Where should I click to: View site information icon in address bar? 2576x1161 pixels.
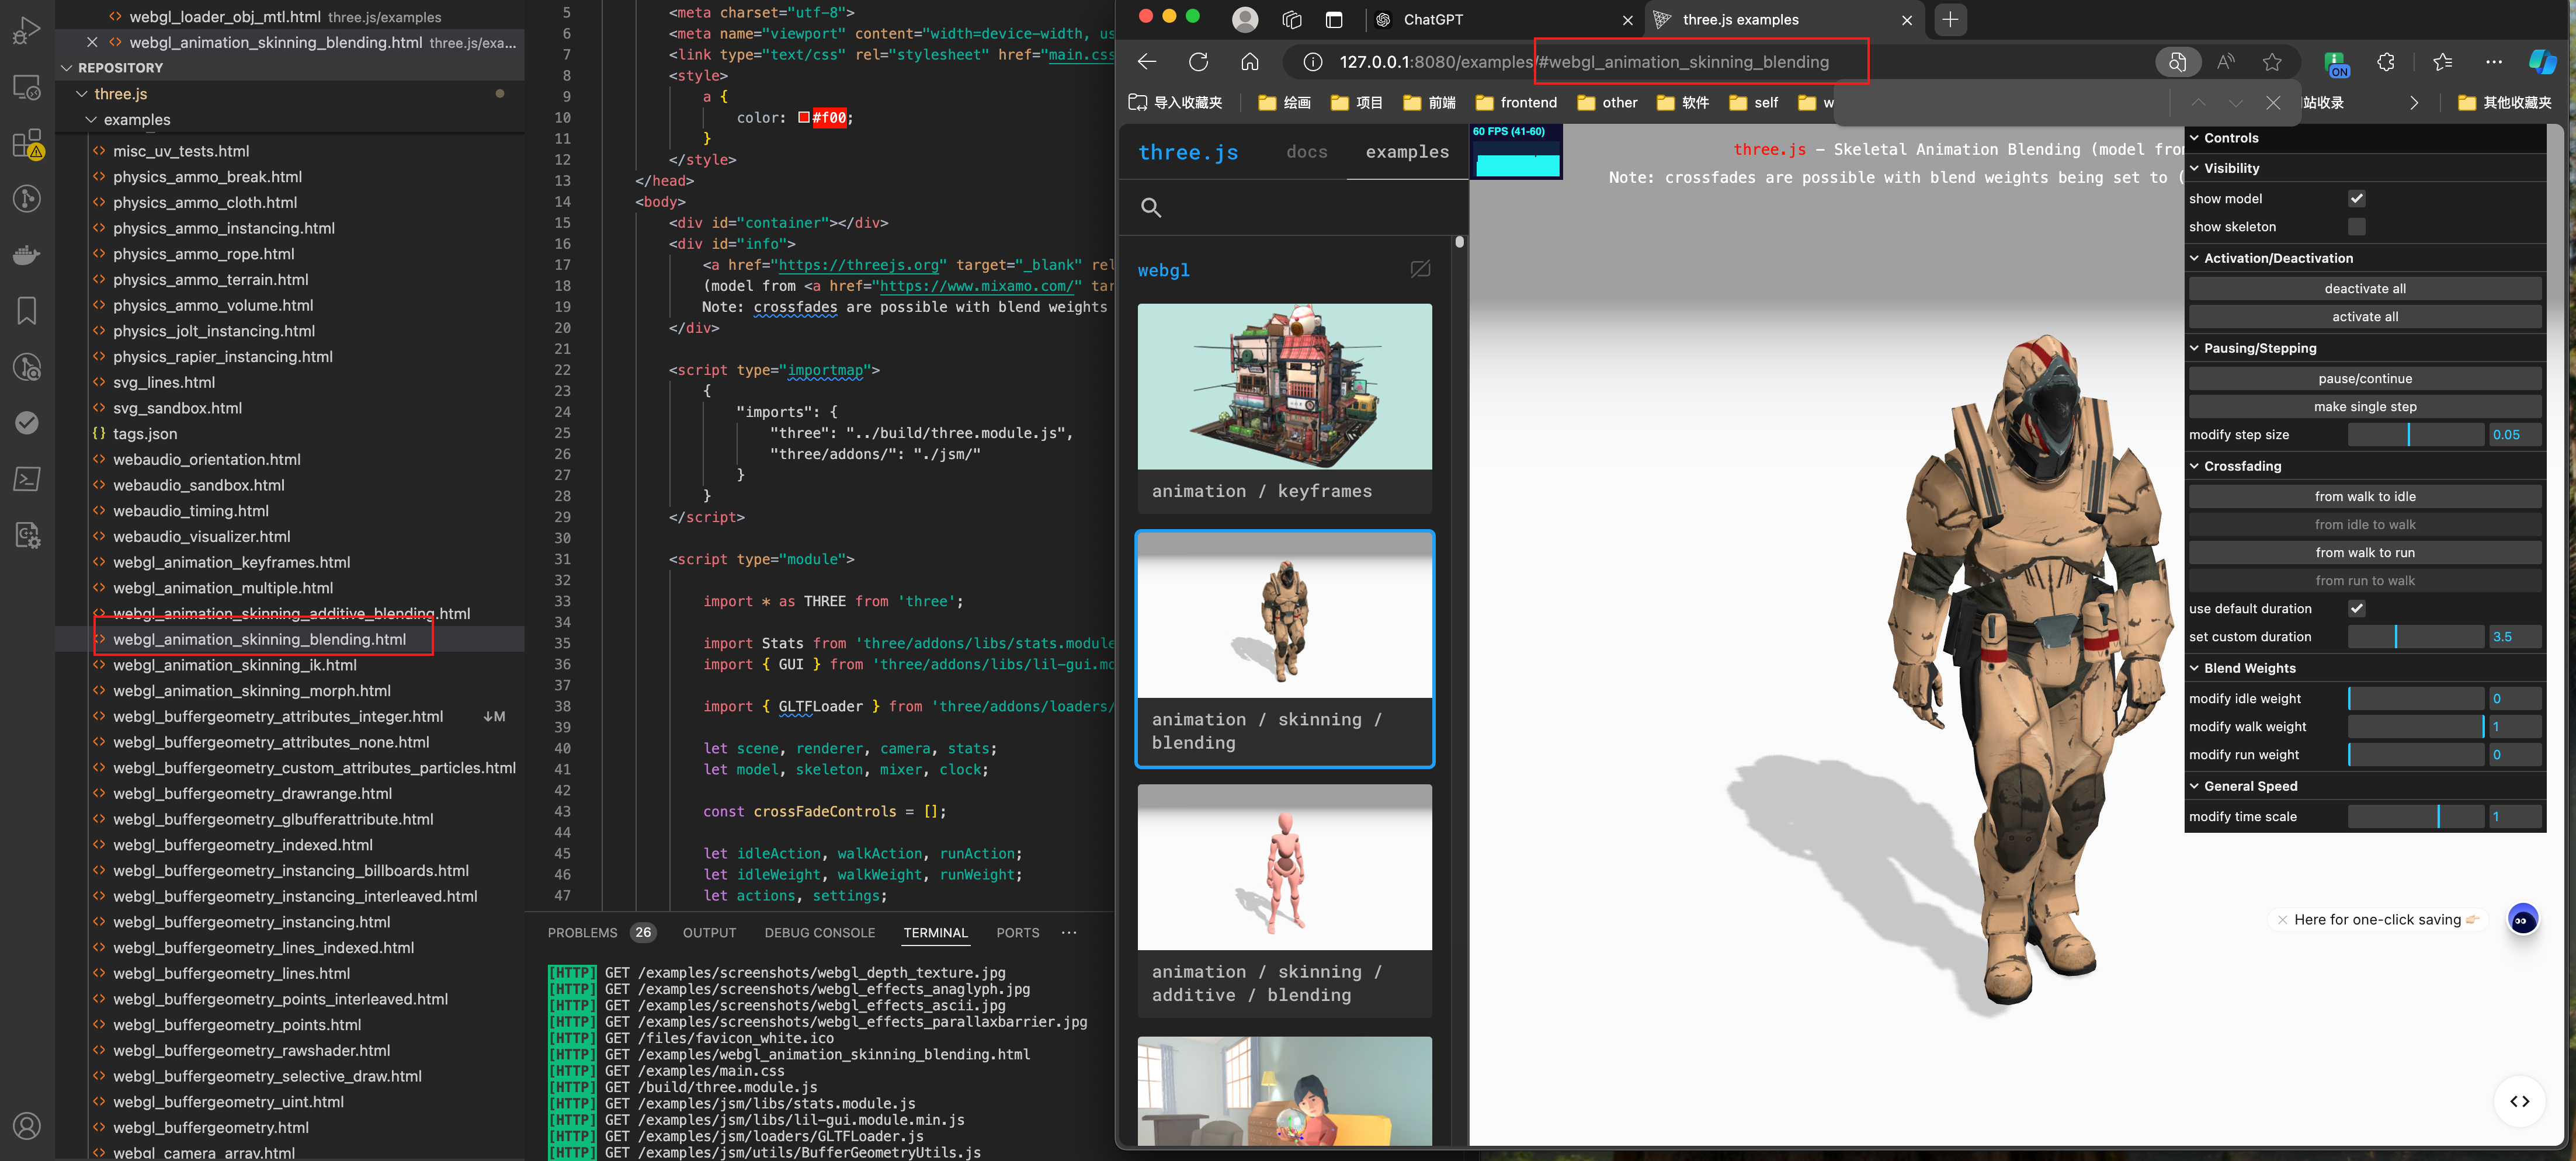click(x=1313, y=62)
